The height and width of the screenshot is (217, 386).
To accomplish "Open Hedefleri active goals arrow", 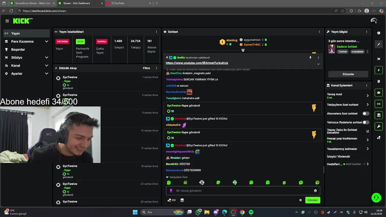I will coord(368,164).
